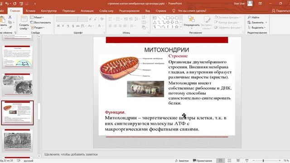Click the Undo arrow in title bar

pyautogui.click(x=7, y=4)
